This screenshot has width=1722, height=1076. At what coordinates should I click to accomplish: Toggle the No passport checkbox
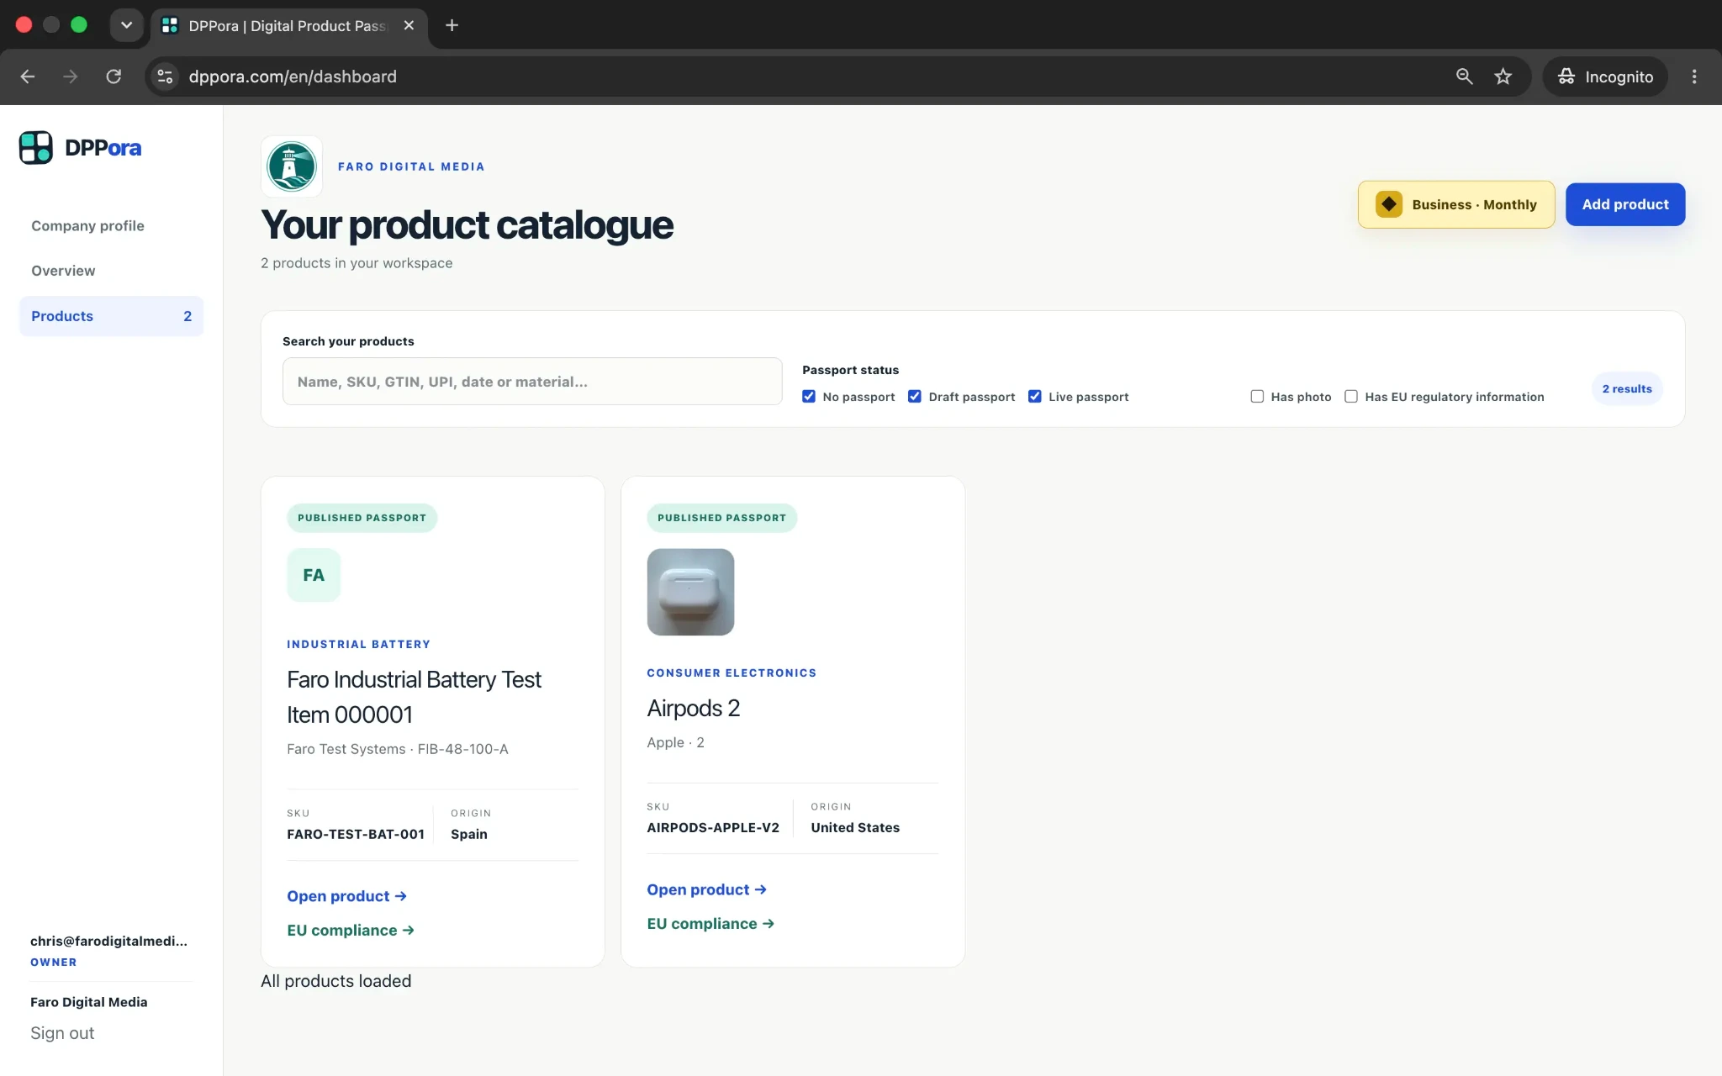coord(809,396)
